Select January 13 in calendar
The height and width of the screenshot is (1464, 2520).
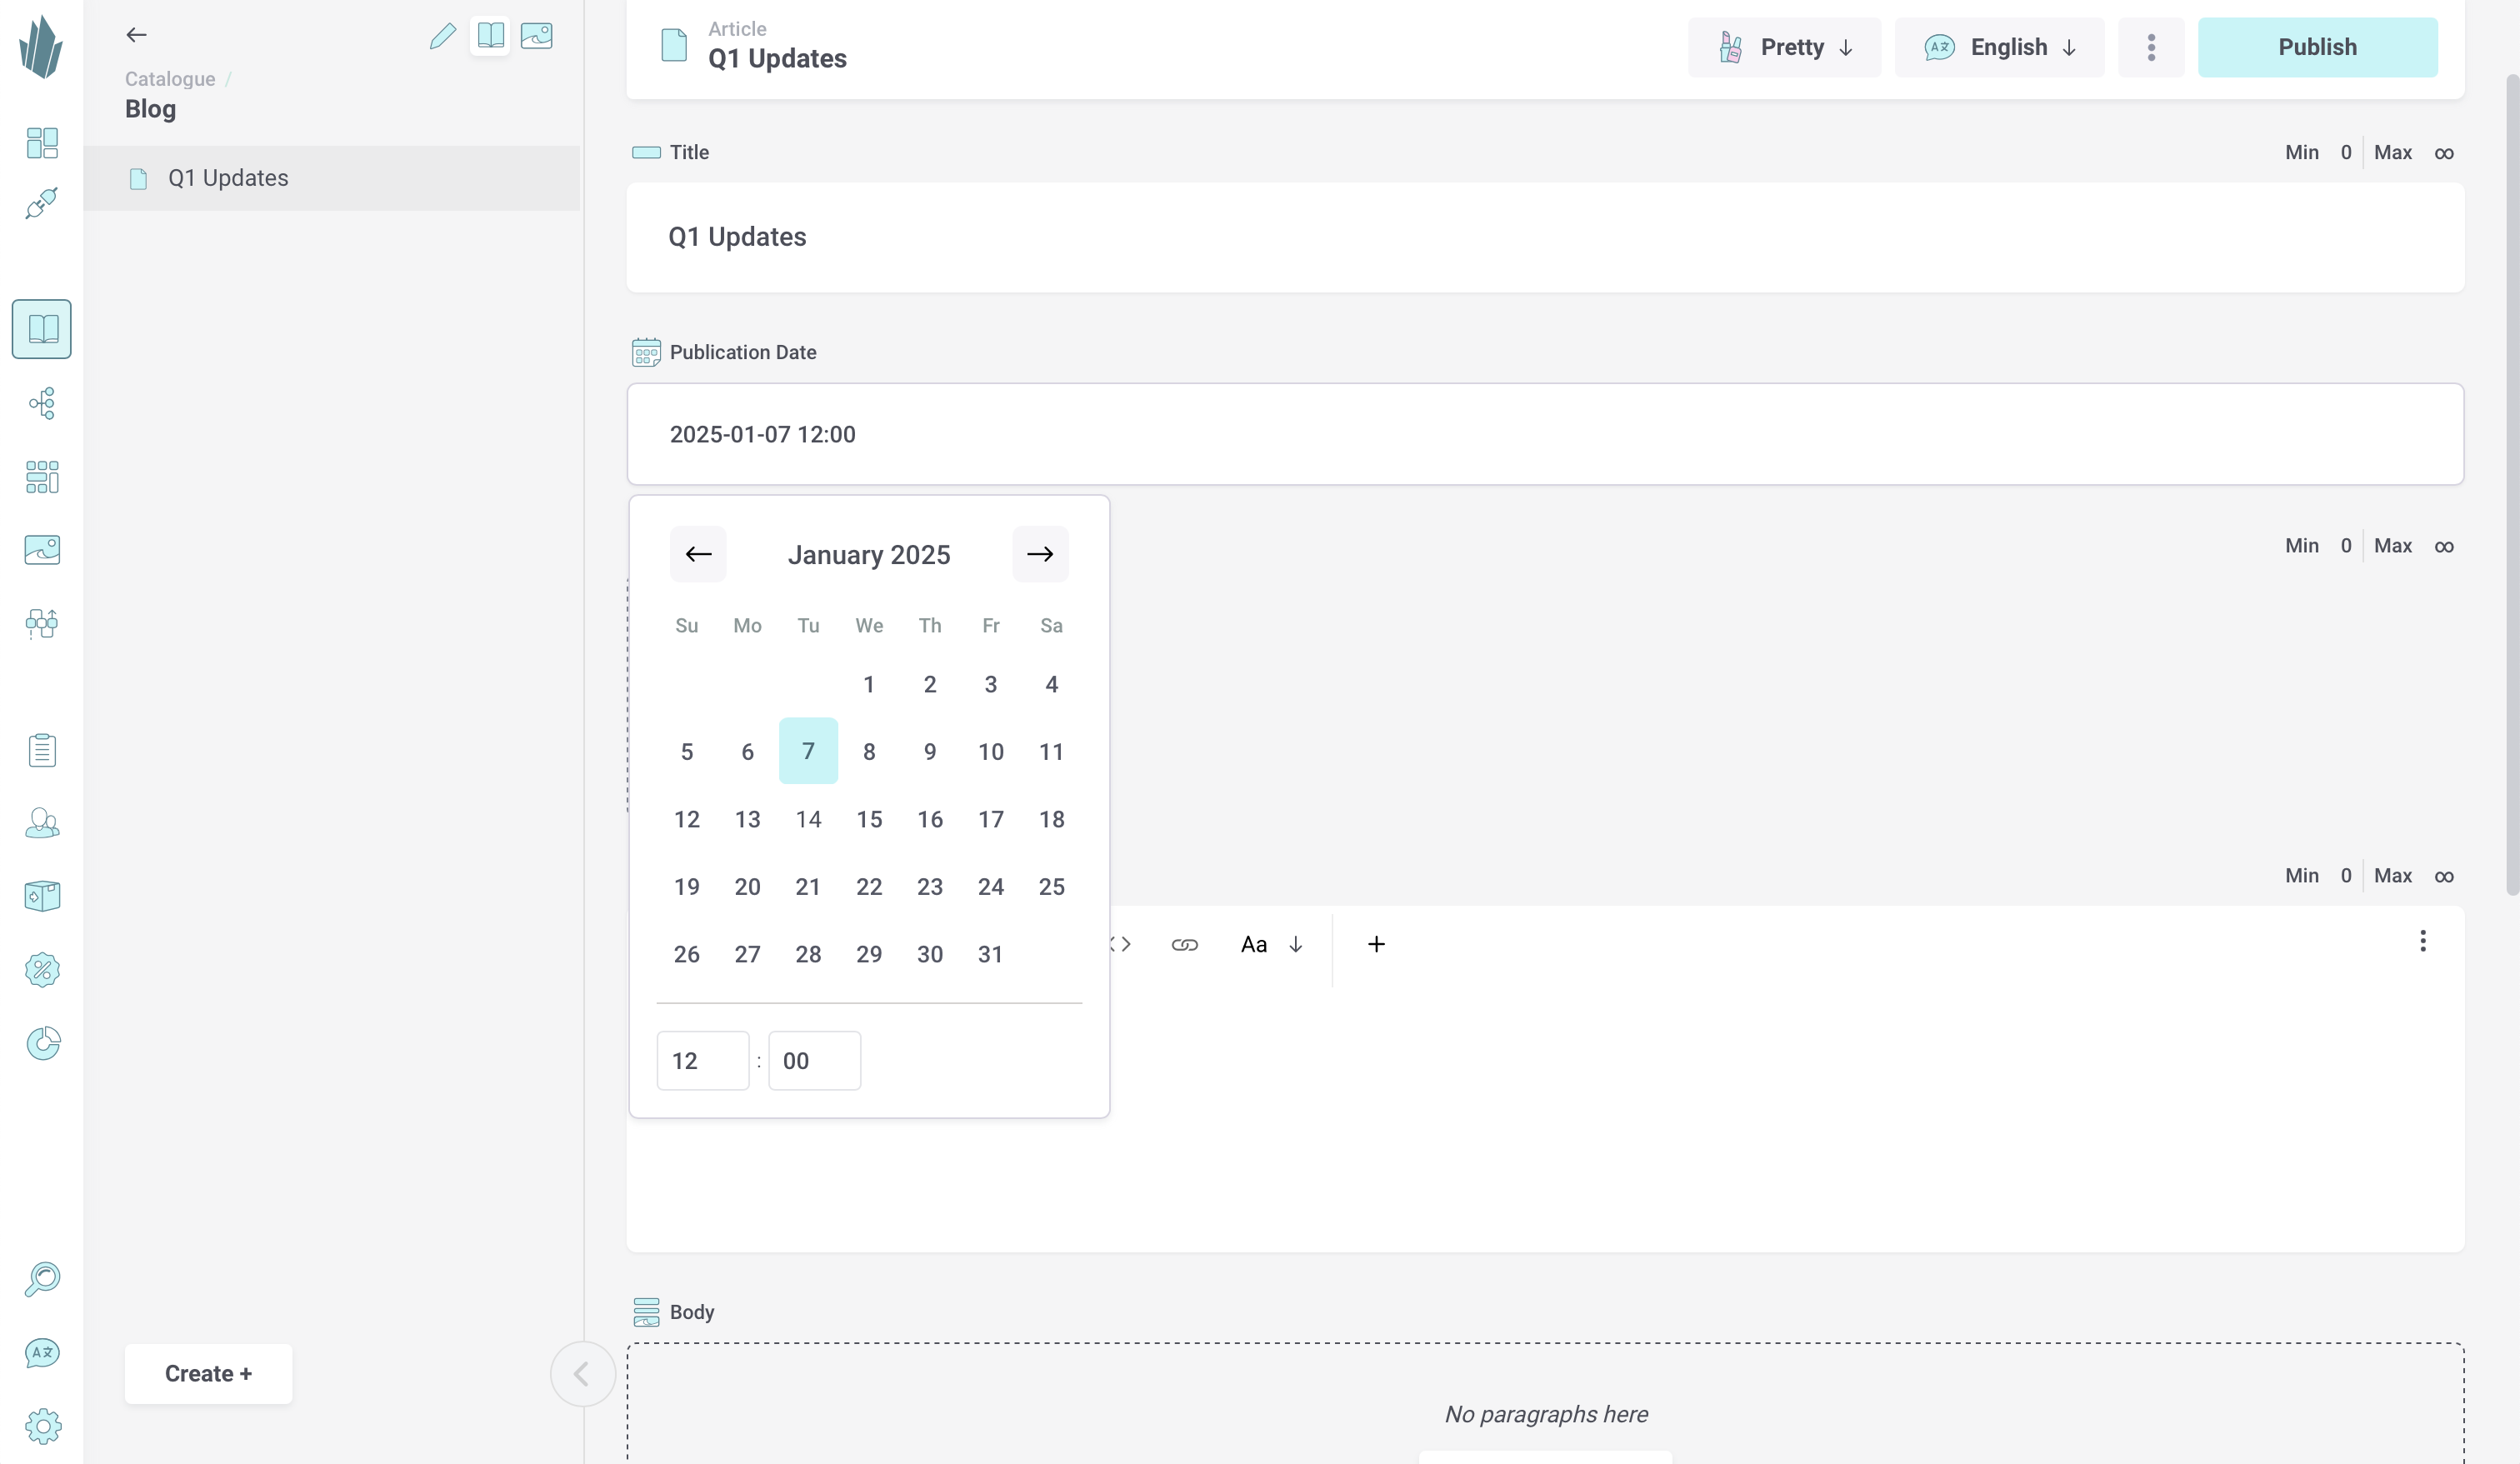[747, 819]
